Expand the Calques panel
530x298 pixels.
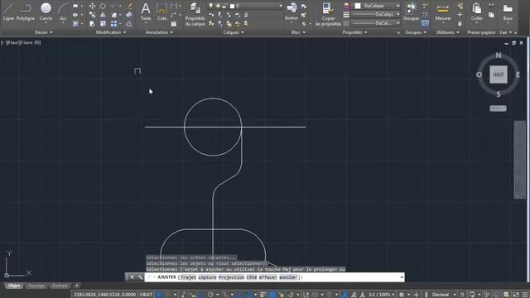click(234, 32)
